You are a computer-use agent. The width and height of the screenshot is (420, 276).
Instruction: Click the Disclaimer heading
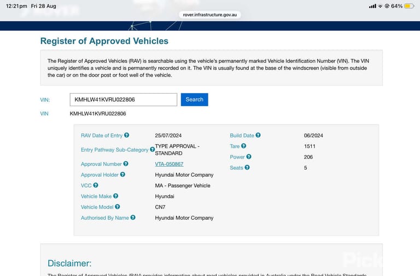(x=69, y=263)
